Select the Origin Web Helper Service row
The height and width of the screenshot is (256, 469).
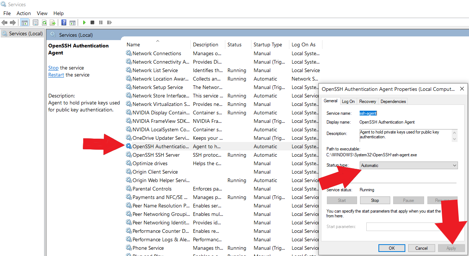[222, 180]
